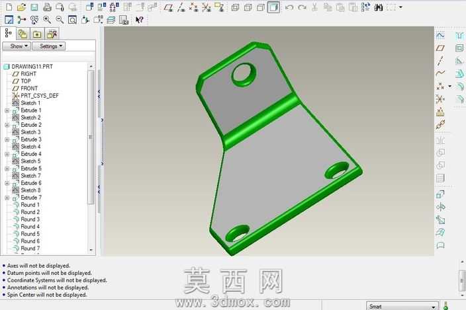Expand the Extrude 7 feature node

coord(7,198)
